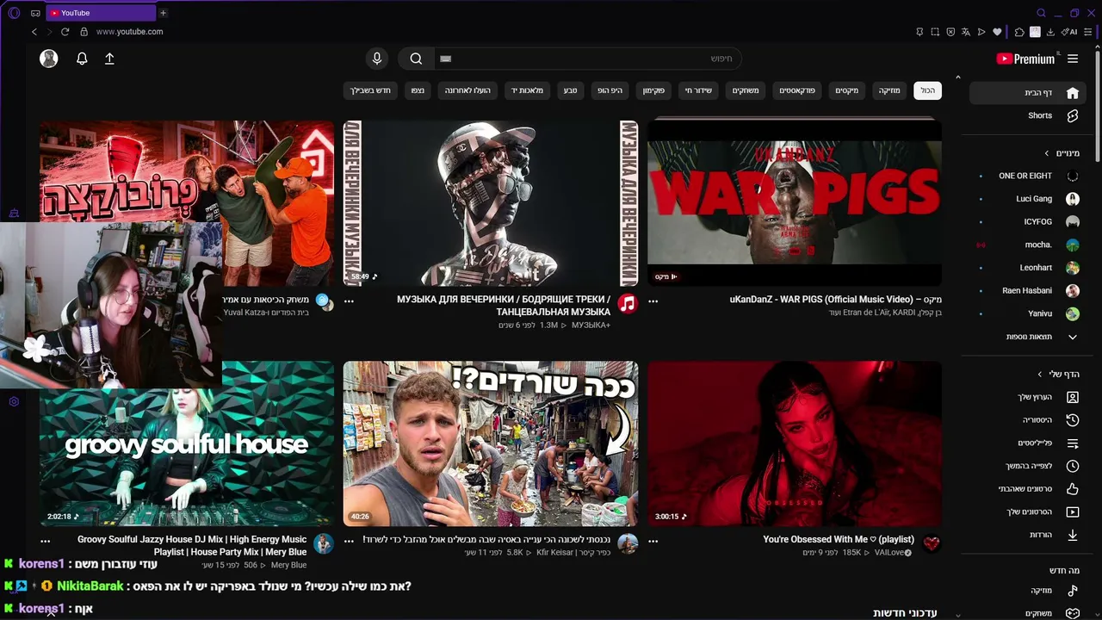Add page to bookmarks heart icon
Viewport: 1102px width, 620px height.
tap(997, 32)
